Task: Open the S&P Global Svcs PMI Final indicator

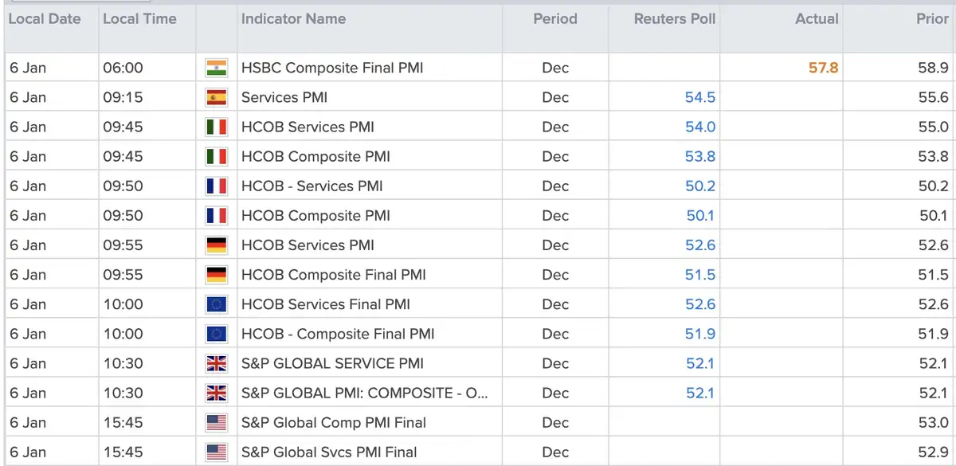Action: 329,451
